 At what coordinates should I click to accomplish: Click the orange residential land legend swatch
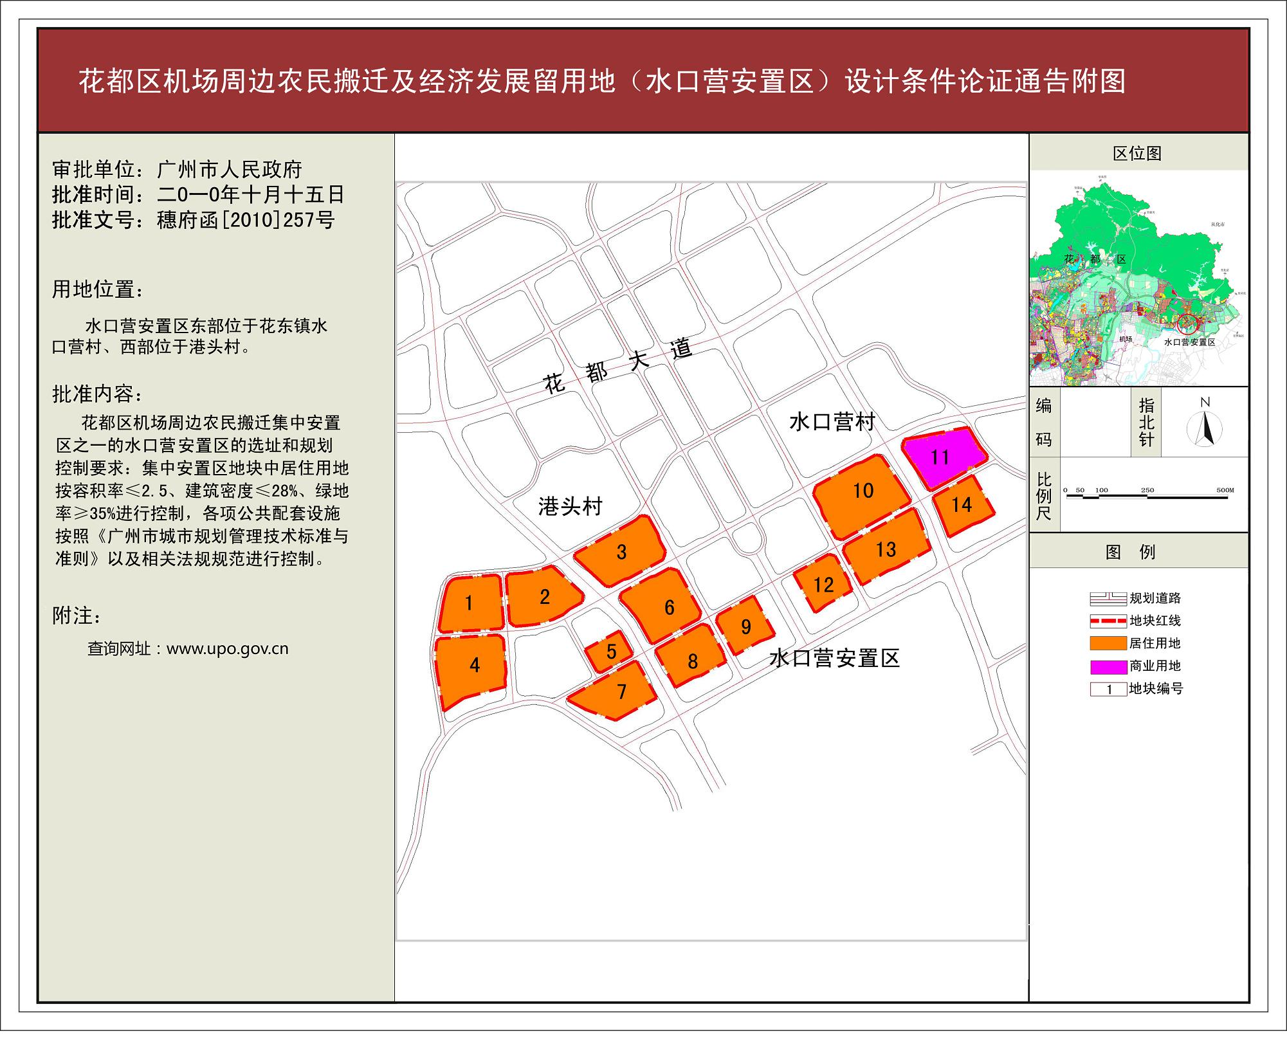[x=1108, y=644]
